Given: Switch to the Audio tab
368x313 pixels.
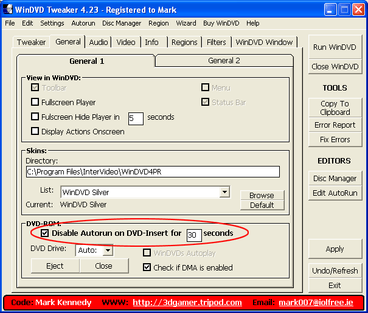Looking at the screenshot, I should (99, 42).
